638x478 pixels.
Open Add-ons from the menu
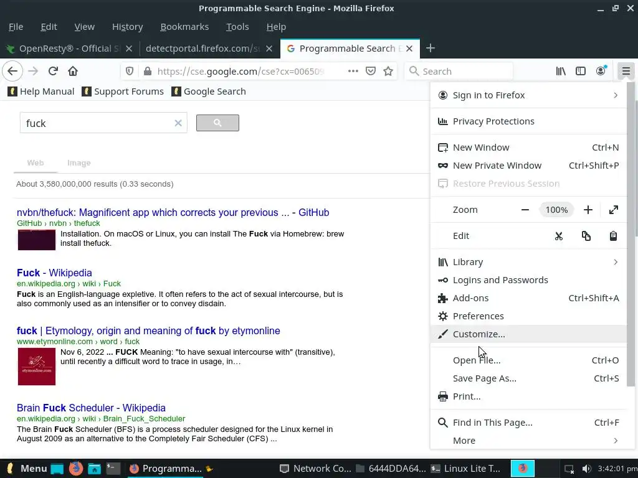coord(528,298)
